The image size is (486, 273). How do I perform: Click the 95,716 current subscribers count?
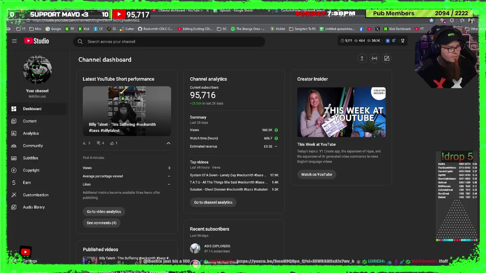coord(203,95)
